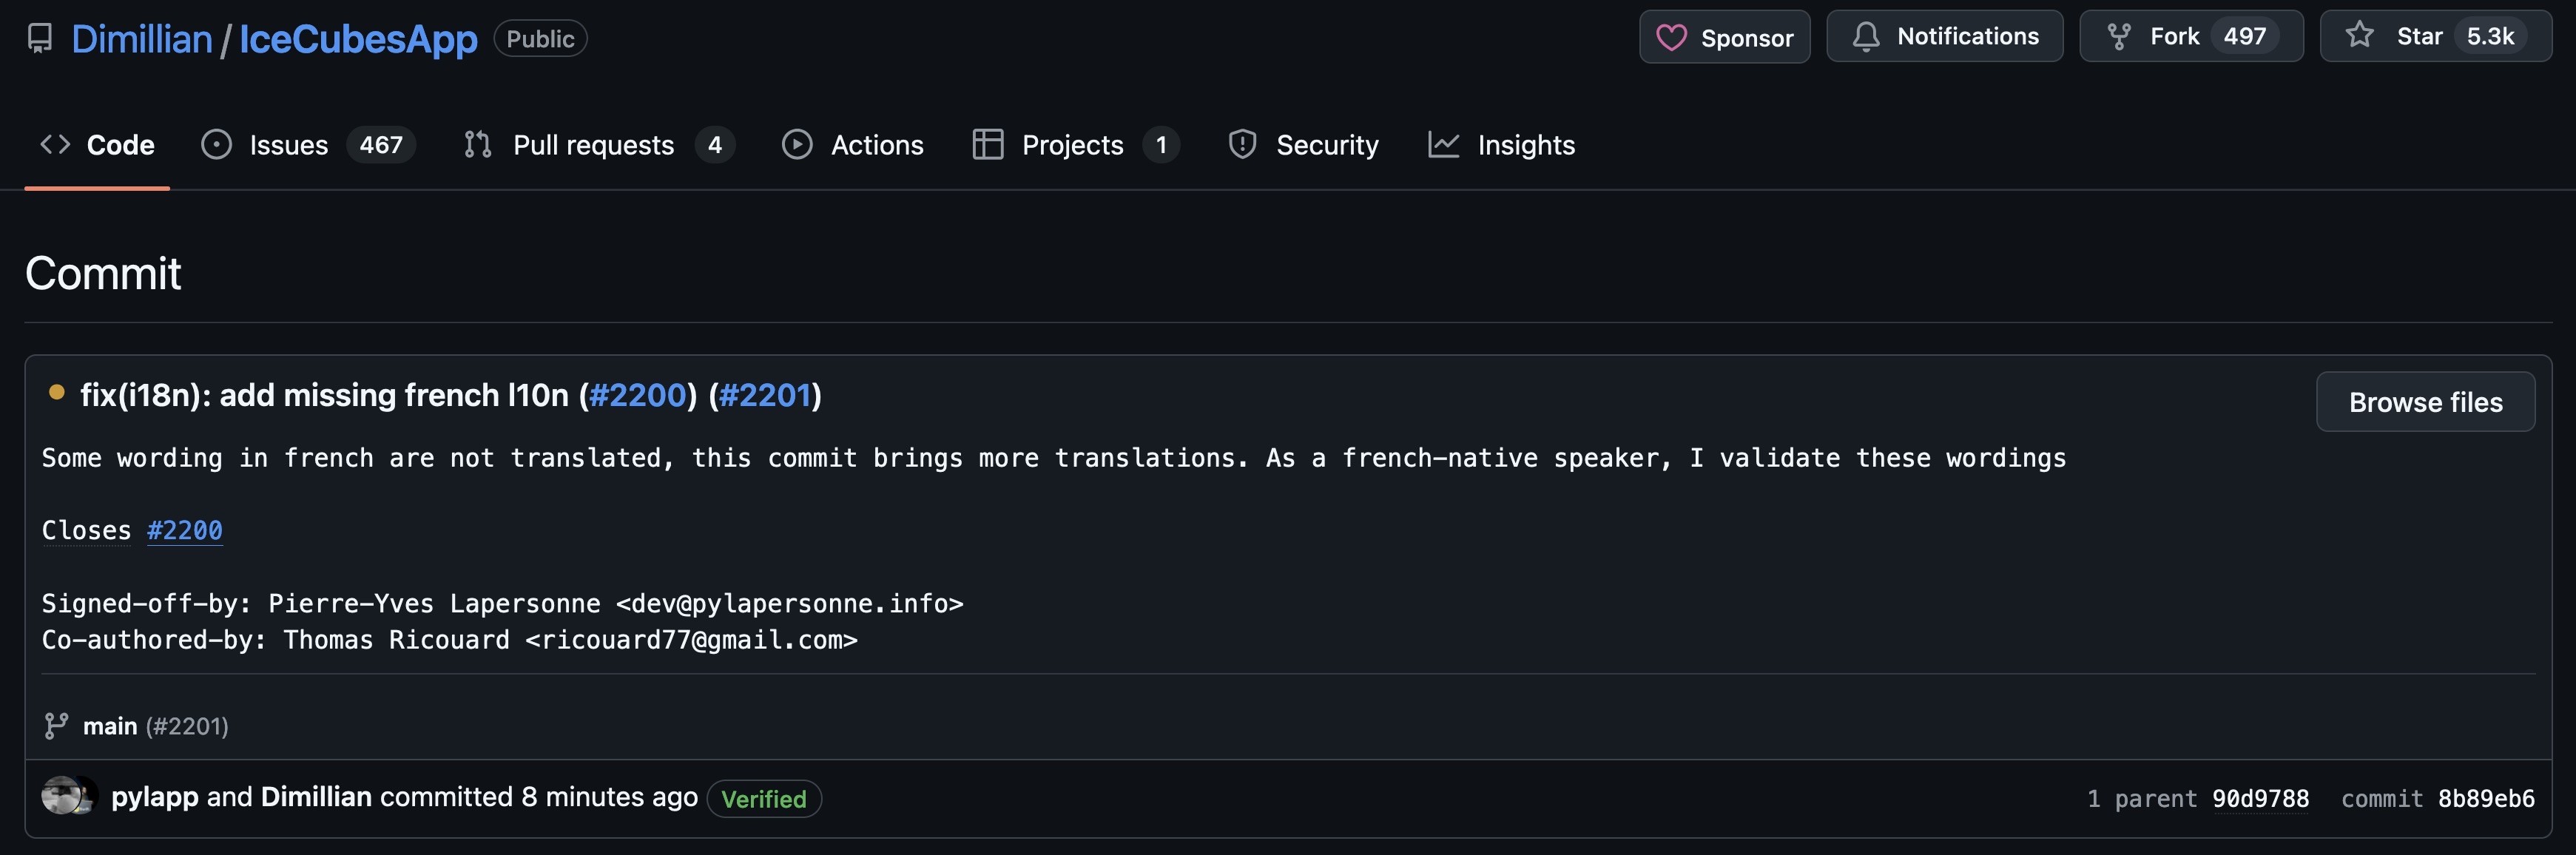2576x855 pixels.
Task: Click the Star icon
Action: [2360, 35]
